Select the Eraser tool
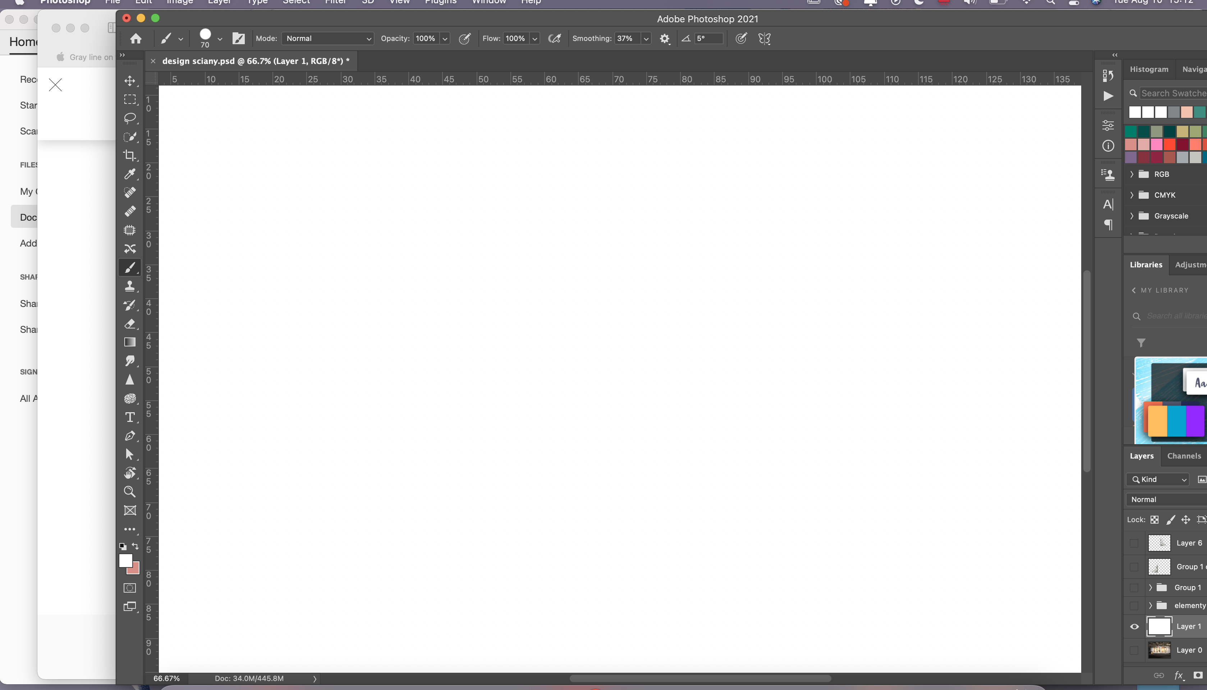Image resolution: width=1207 pixels, height=690 pixels. coord(129,324)
